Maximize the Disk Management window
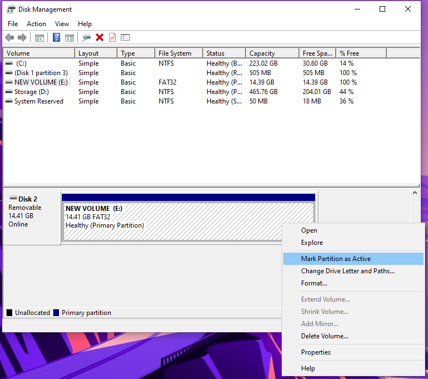 382,9
